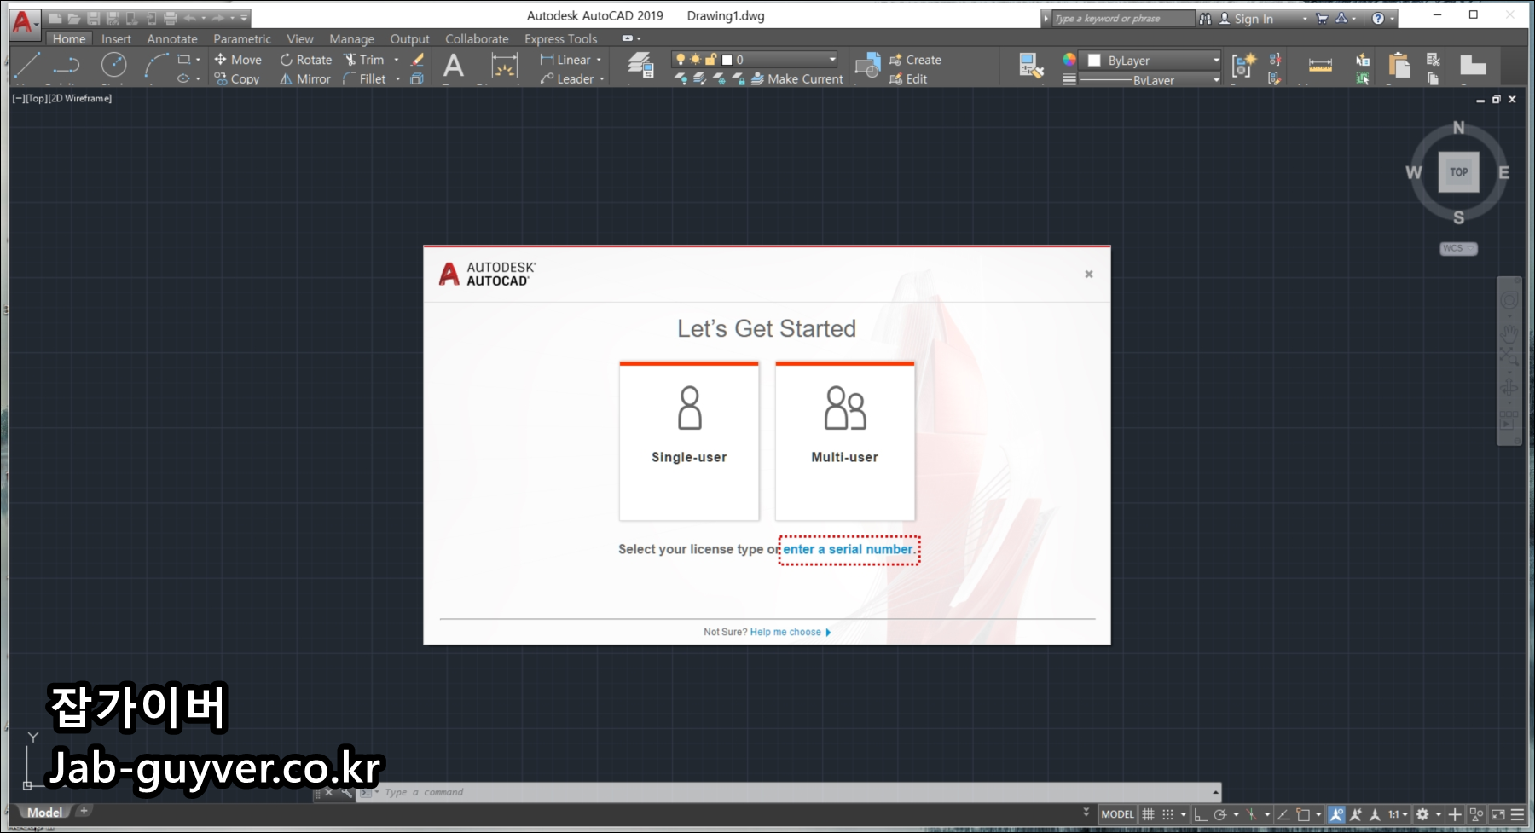
Task: Activate the Rotate tool
Action: (x=306, y=60)
